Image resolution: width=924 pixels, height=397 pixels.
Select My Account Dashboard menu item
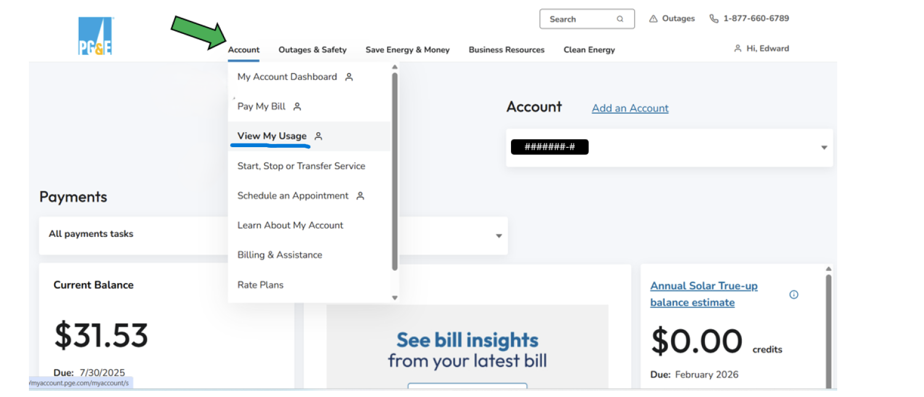pyautogui.click(x=309, y=77)
